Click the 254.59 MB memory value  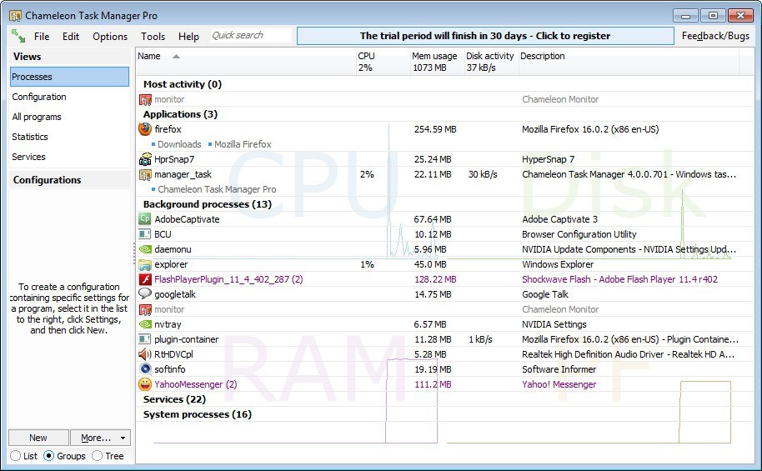(x=435, y=129)
